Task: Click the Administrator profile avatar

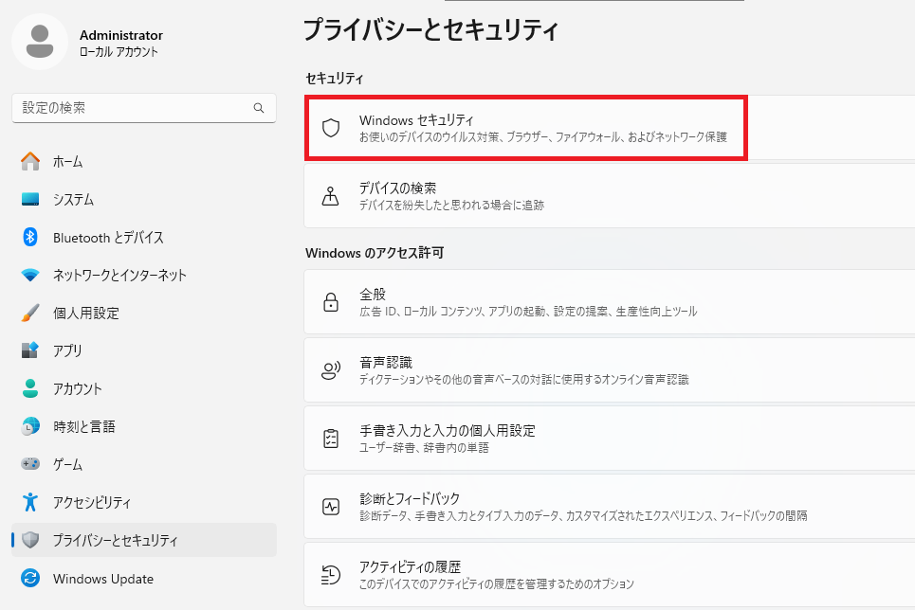Action: (x=40, y=42)
